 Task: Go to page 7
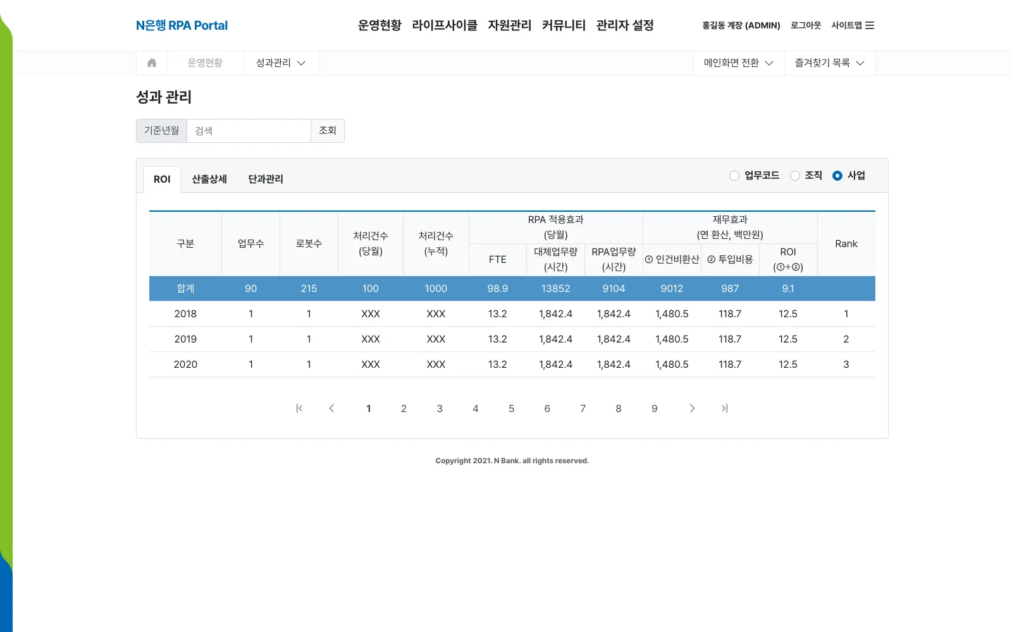click(583, 408)
